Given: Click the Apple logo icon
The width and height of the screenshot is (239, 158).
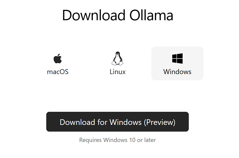Looking at the screenshot, I should 58,59.
